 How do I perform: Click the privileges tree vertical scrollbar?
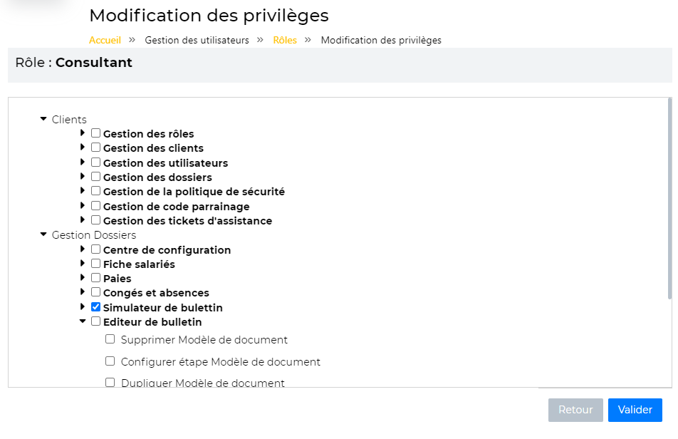click(669, 200)
